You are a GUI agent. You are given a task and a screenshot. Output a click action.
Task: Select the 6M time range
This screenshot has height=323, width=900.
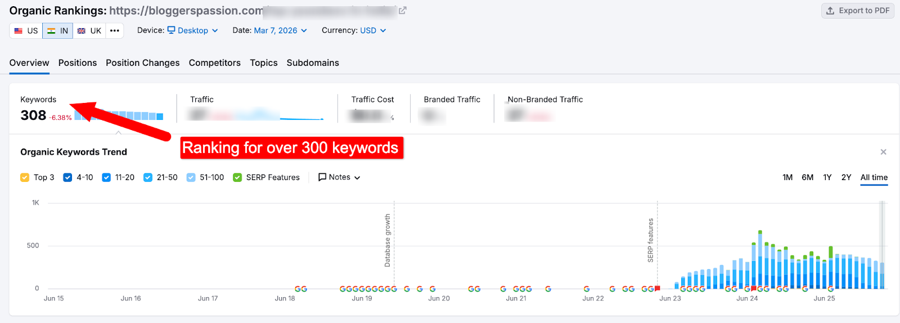(x=807, y=177)
